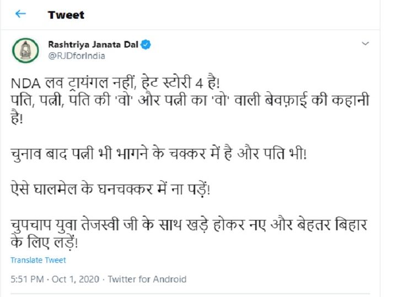Click the line starting चुपचाप युवा तेजस्वी

point(189,224)
